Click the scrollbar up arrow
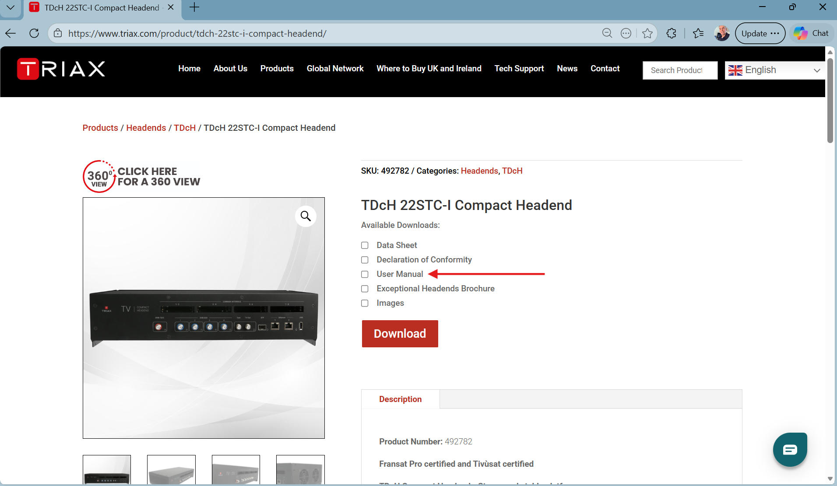Image resolution: width=837 pixels, height=486 pixels. tap(830, 52)
